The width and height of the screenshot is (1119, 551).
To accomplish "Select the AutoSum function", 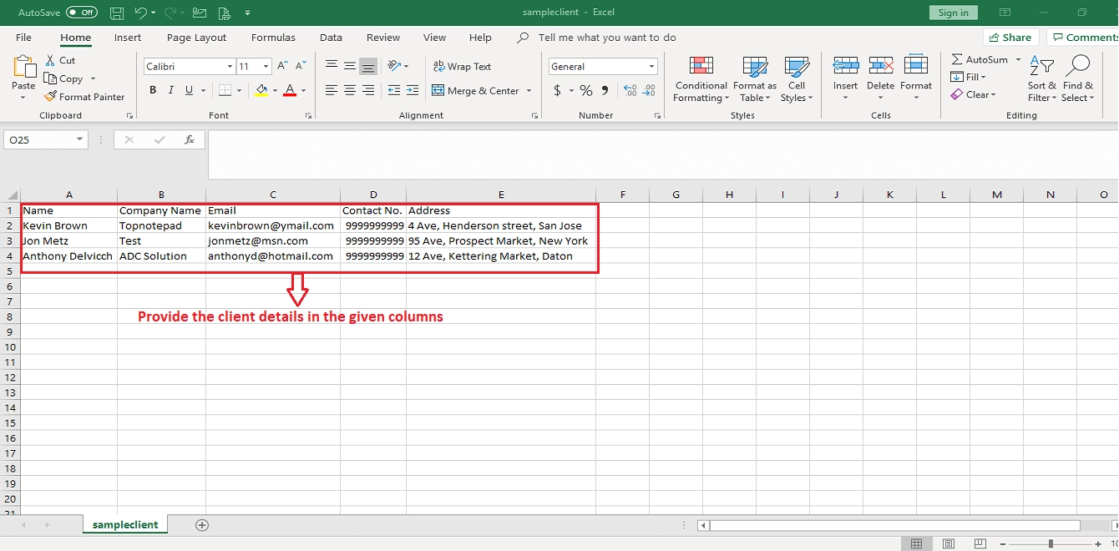I will (980, 59).
